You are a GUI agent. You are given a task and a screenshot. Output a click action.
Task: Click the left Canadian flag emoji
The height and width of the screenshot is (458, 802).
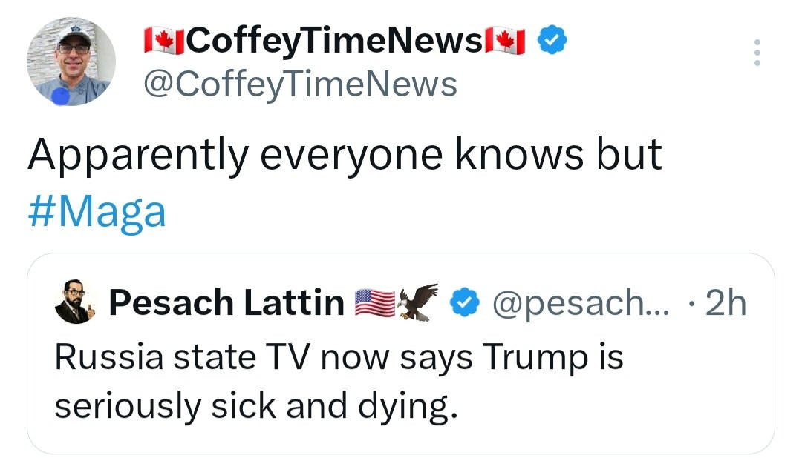[163, 42]
